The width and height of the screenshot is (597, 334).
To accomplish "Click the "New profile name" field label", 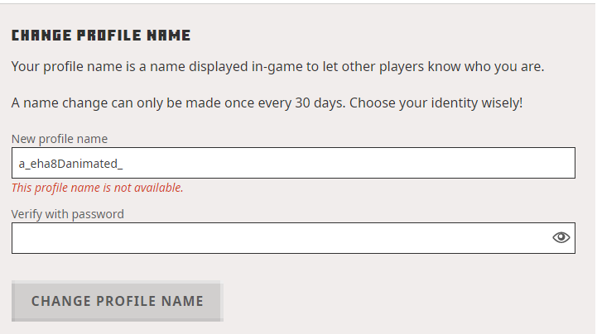I will (x=60, y=139).
